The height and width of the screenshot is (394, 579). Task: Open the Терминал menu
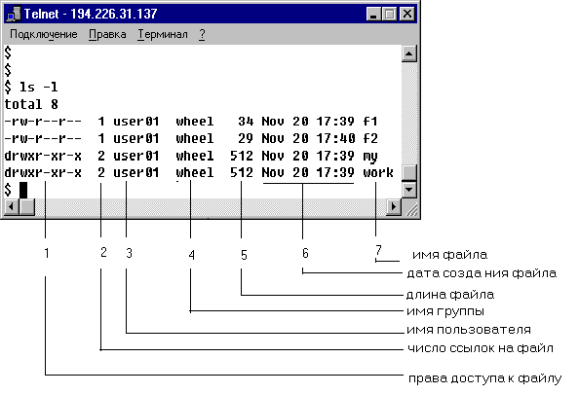[x=163, y=35]
